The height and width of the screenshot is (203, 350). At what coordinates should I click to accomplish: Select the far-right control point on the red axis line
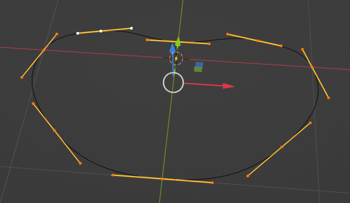point(312,67)
